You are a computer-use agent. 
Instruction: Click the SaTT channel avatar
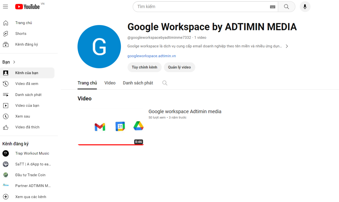pyautogui.click(x=6, y=164)
